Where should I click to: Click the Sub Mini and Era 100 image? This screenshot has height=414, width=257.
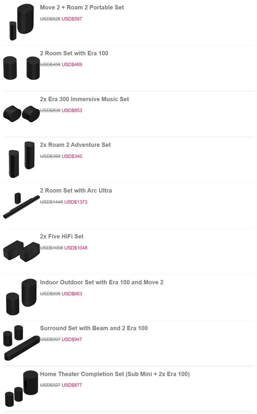(22, 388)
